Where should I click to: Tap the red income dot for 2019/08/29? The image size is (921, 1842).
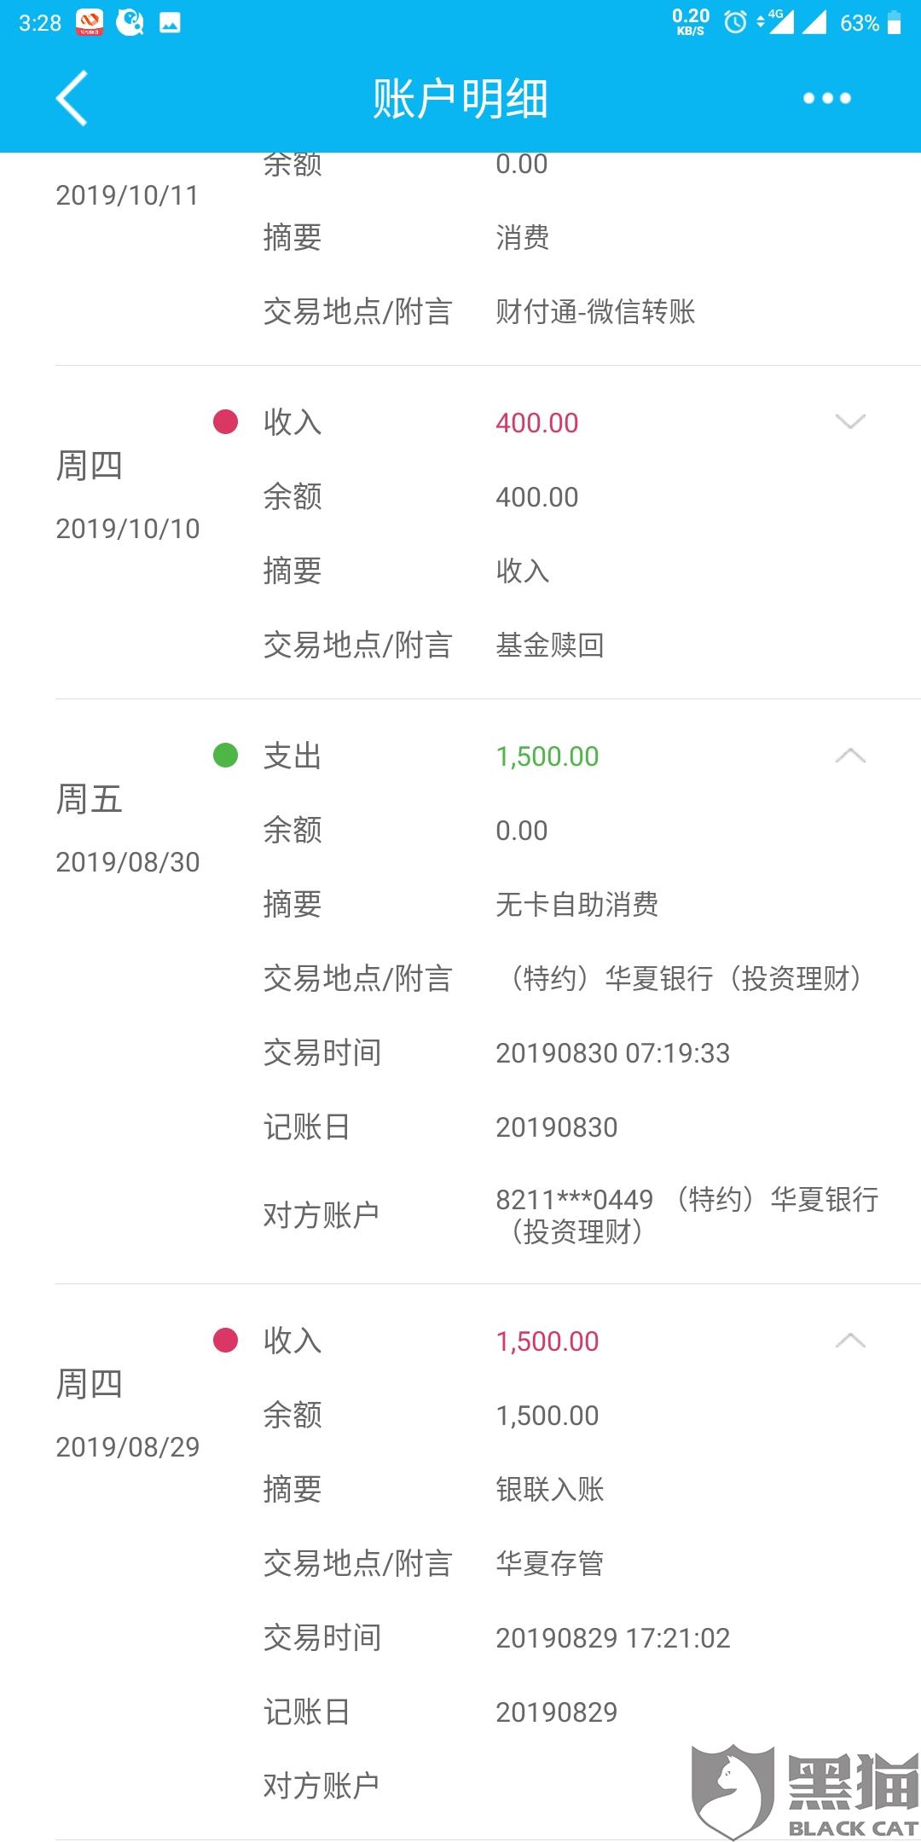(x=225, y=1341)
